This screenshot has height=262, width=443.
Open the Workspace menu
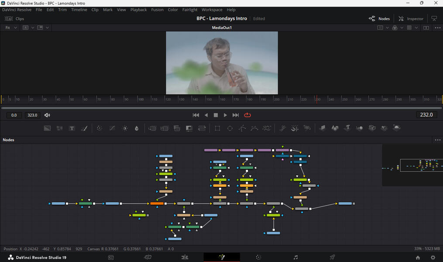tap(212, 10)
